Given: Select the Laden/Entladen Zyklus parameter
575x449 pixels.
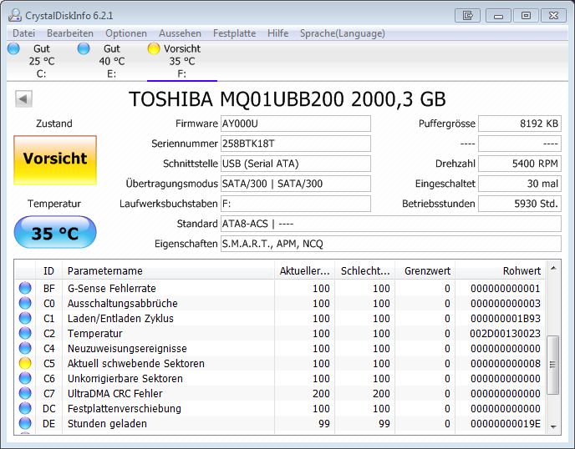Looking at the screenshot, I should (x=120, y=319).
